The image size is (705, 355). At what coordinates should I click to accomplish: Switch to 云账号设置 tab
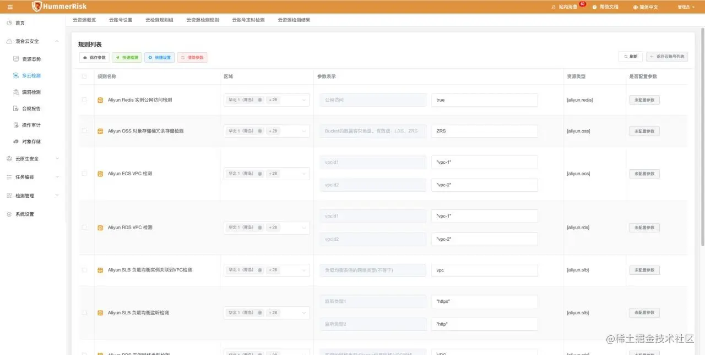(121, 20)
